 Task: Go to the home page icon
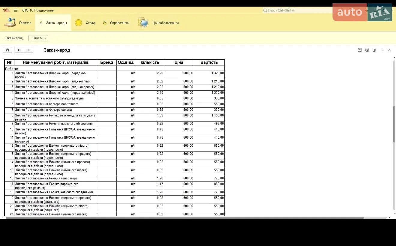(x=7, y=50)
